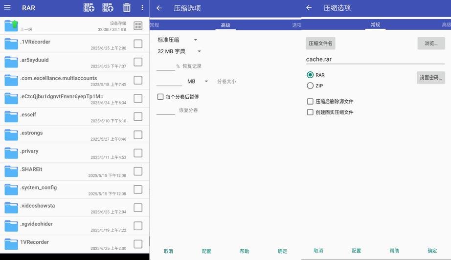
Task: Tap the add files to archive icon
Action: click(89, 8)
